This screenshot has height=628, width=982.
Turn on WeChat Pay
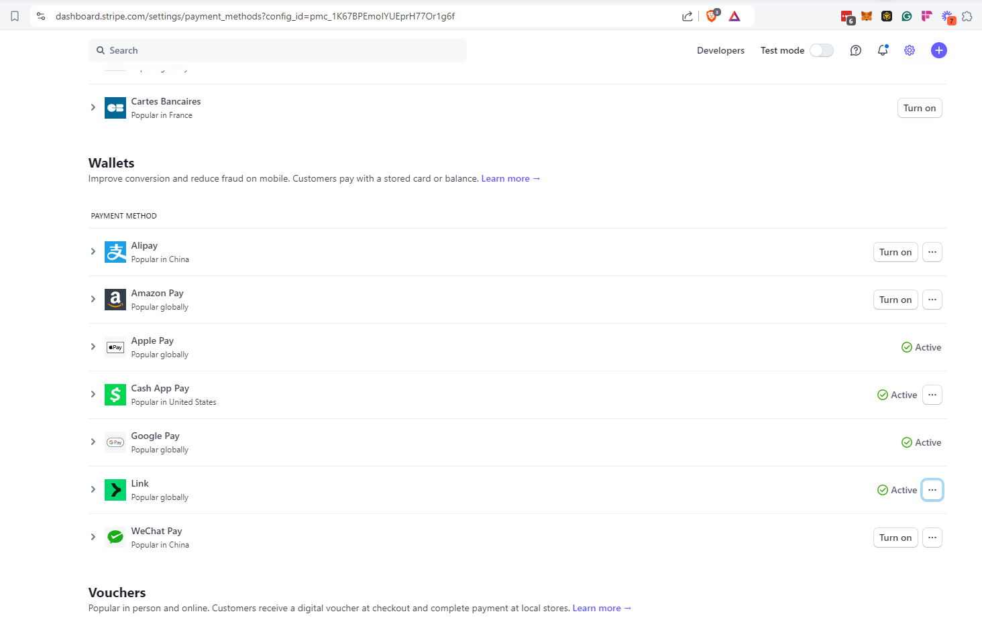(895, 538)
